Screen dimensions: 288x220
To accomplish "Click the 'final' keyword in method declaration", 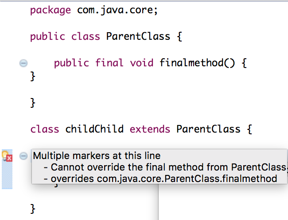I will point(109,63).
